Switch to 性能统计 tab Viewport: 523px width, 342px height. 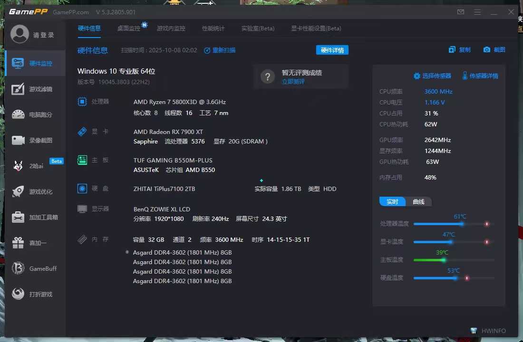(x=213, y=28)
